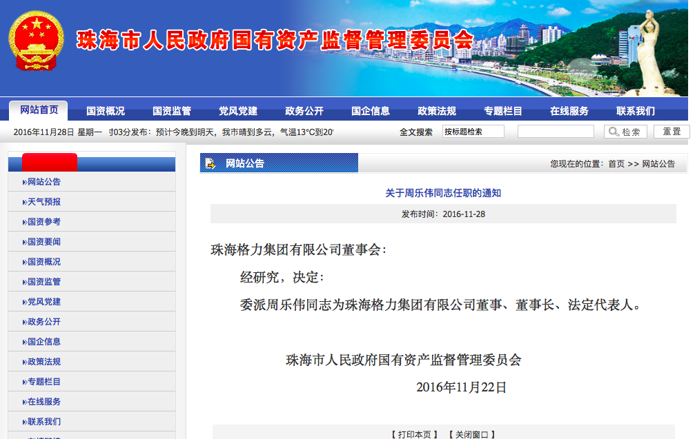Image resolution: width=695 pixels, height=439 pixels.
Task: Click the national emblem logo in header
Action: click(x=37, y=41)
